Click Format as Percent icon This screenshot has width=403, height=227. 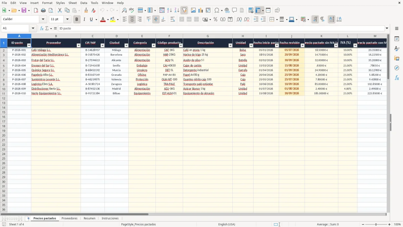point(215,20)
